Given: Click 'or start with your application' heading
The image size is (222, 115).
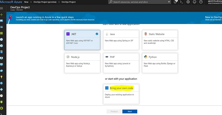Looking at the screenshot, I should click(x=121, y=79).
